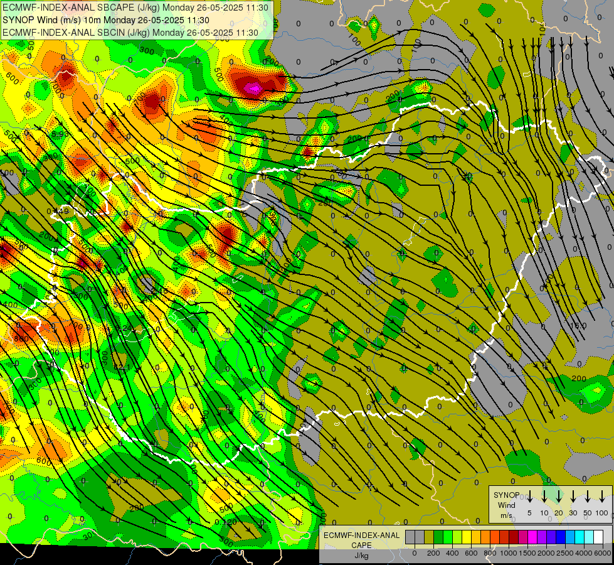Screen dimensions: 614x565
Task: Click the 1500 tick label on CAPE scale
Action: 527,553
